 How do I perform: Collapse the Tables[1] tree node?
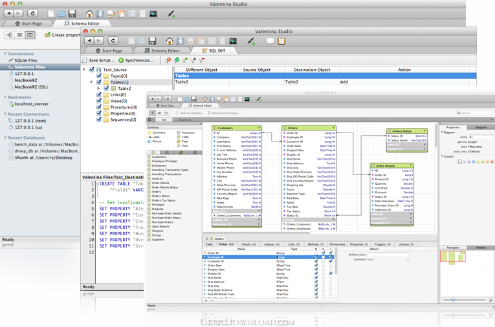(91, 82)
